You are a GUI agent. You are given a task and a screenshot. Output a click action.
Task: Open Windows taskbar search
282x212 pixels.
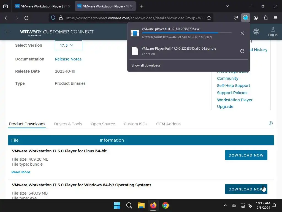tap(129, 205)
